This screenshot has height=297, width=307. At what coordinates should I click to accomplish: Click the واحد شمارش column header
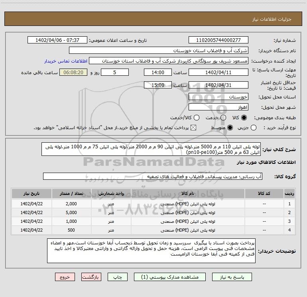pos(111,194)
